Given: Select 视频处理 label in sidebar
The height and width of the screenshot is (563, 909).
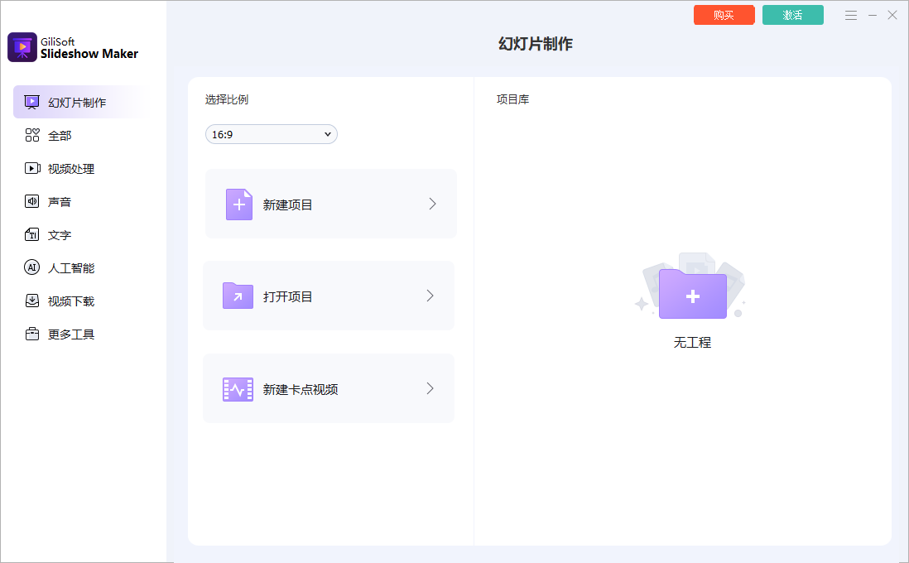Looking at the screenshot, I should [x=71, y=169].
